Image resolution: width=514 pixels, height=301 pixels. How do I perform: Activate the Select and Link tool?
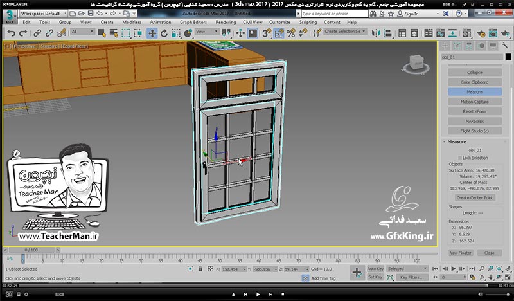(37, 33)
